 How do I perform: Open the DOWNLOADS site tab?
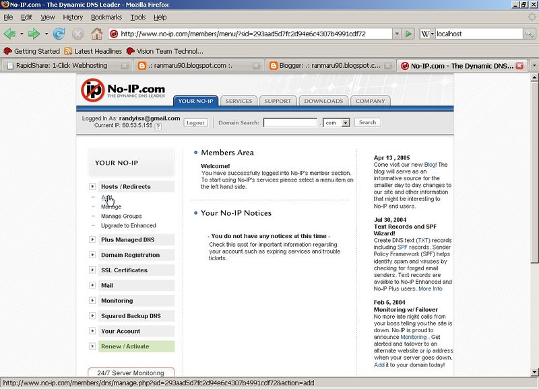(x=323, y=101)
